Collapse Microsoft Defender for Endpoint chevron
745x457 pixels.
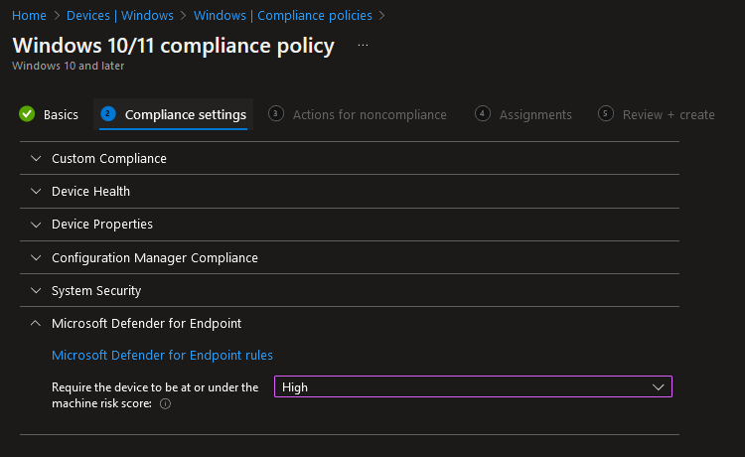36,323
